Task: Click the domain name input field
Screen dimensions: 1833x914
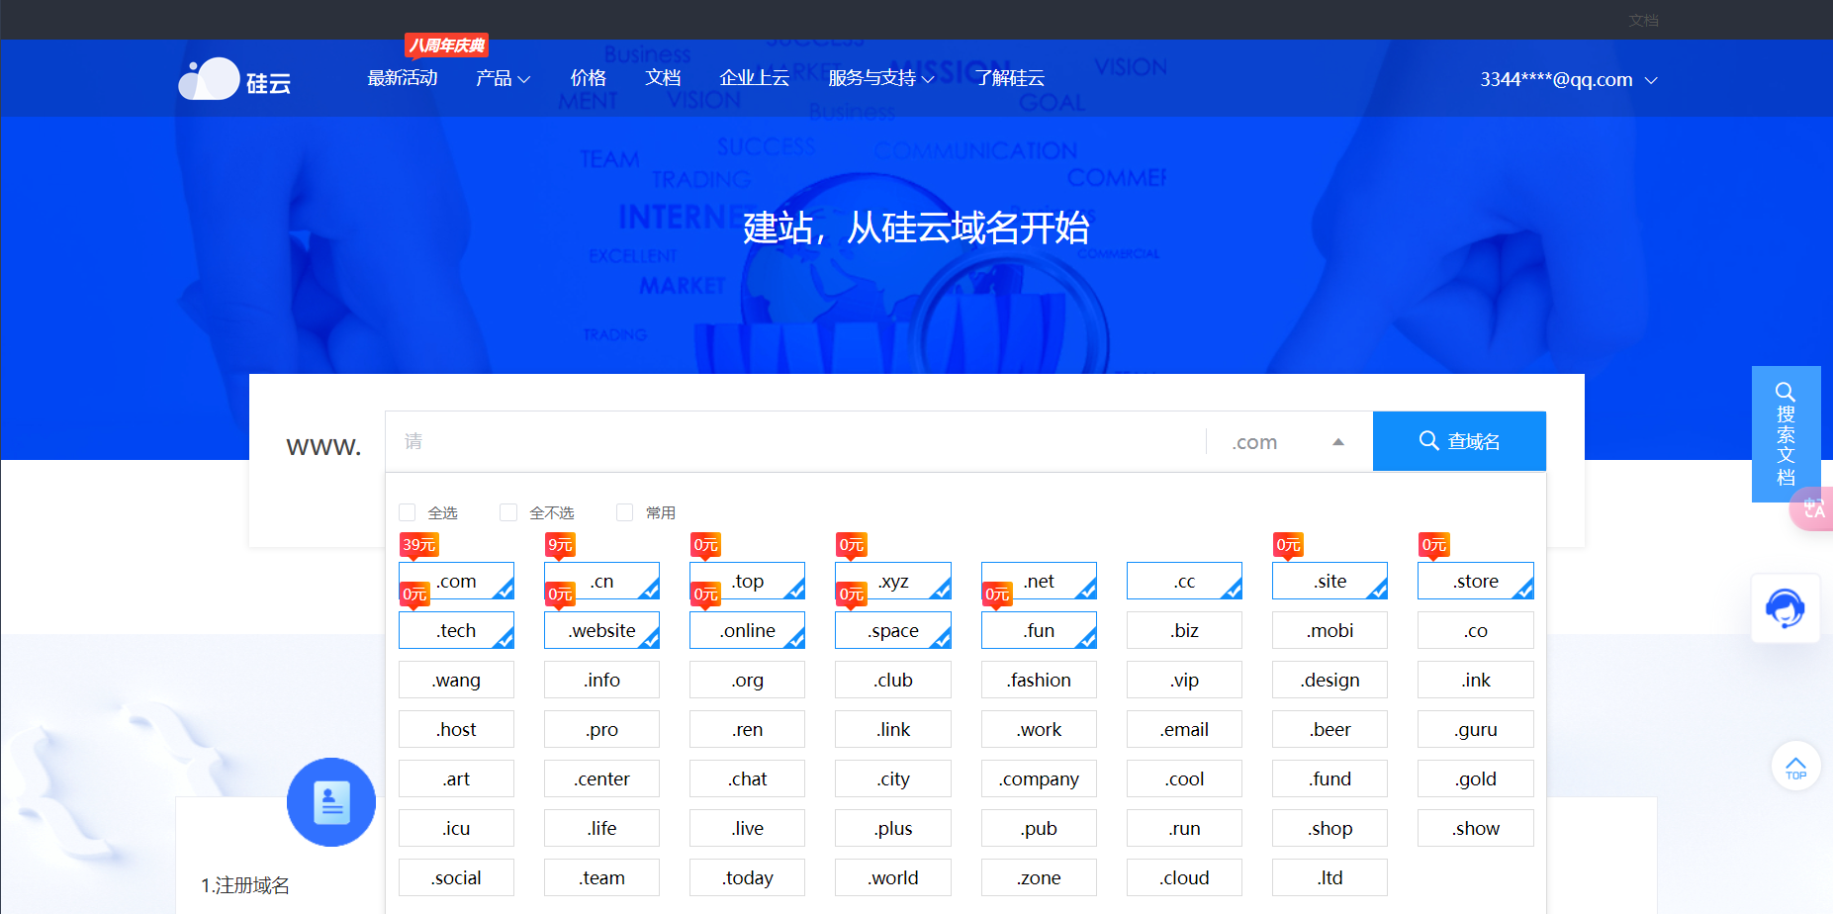Action: tap(795, 441)
